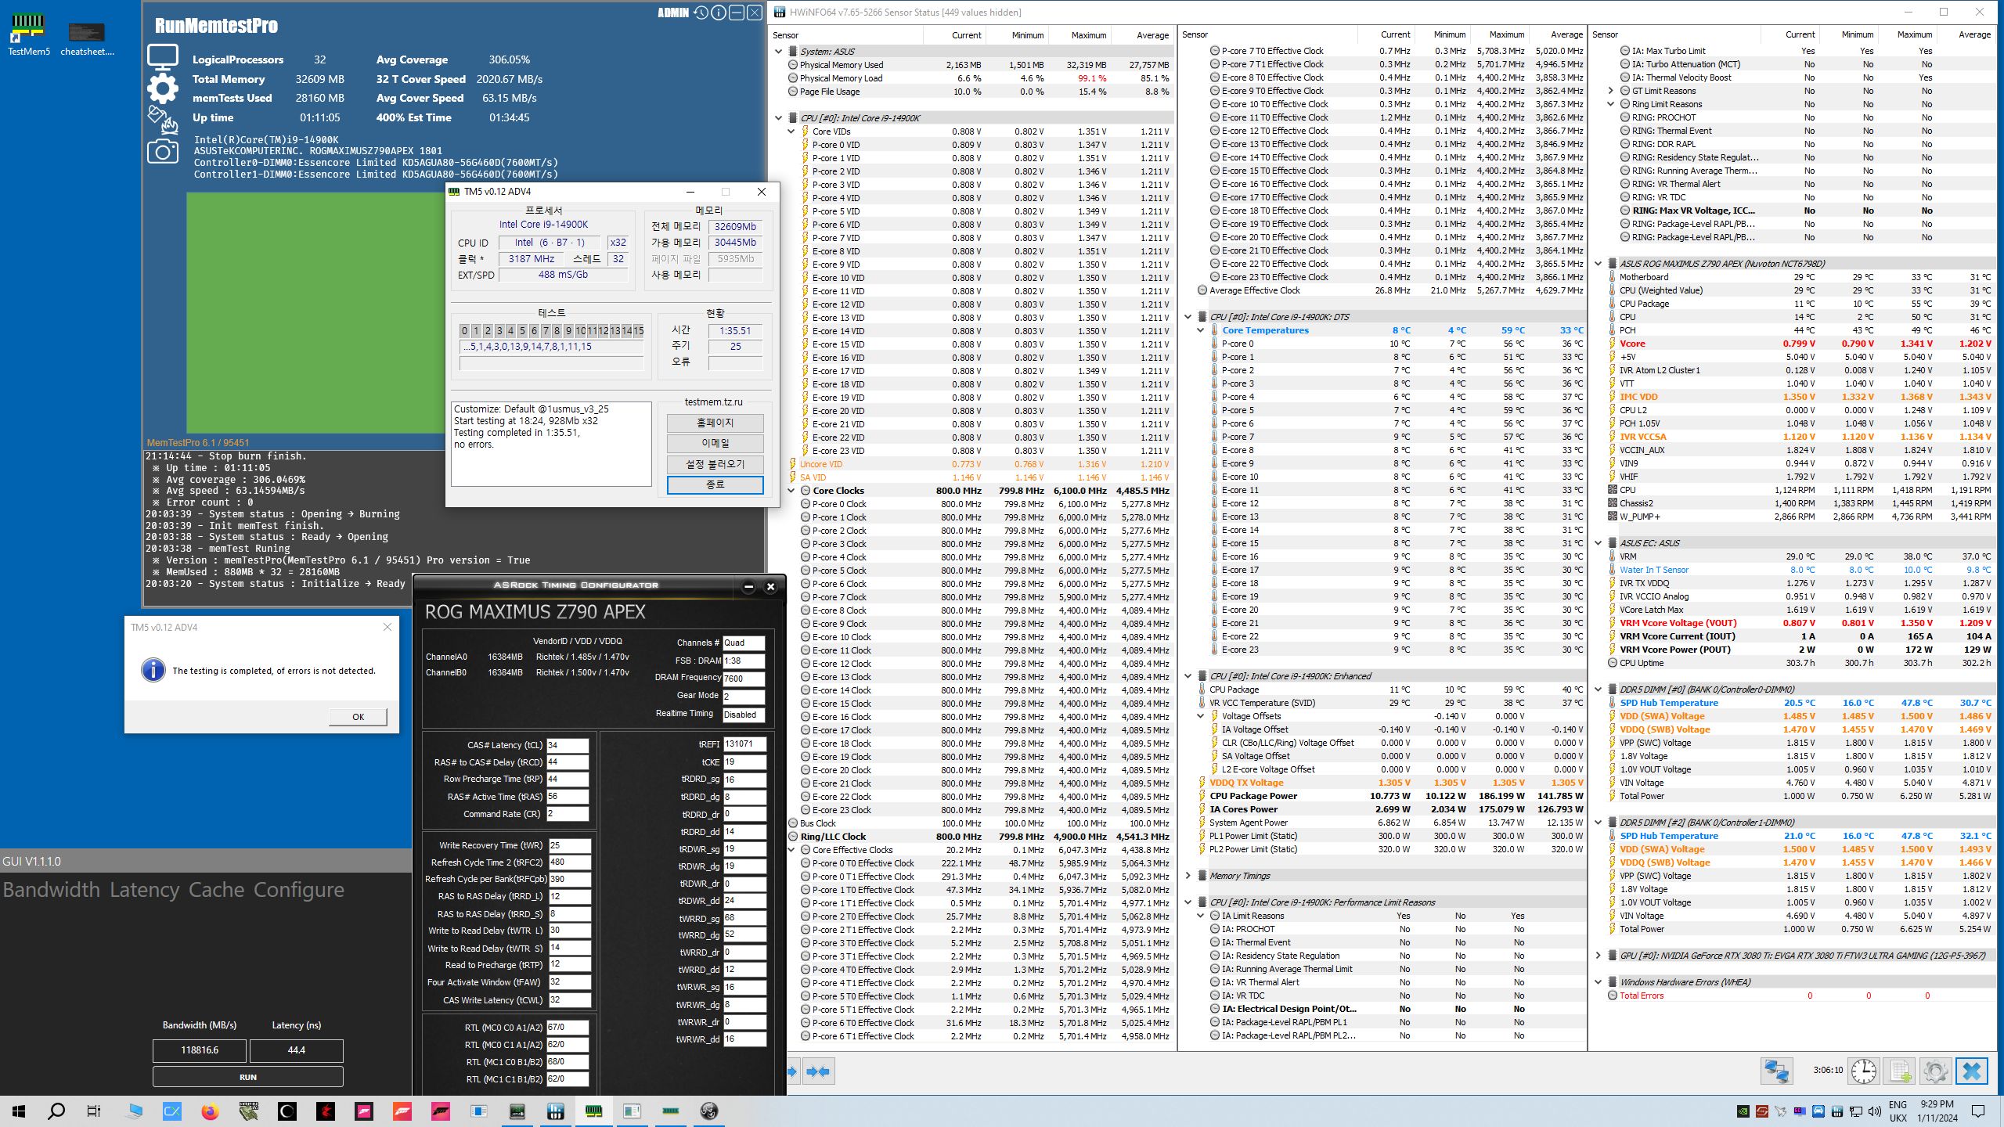Click language indicator ENG UKX

[x=1898, y=1111]
